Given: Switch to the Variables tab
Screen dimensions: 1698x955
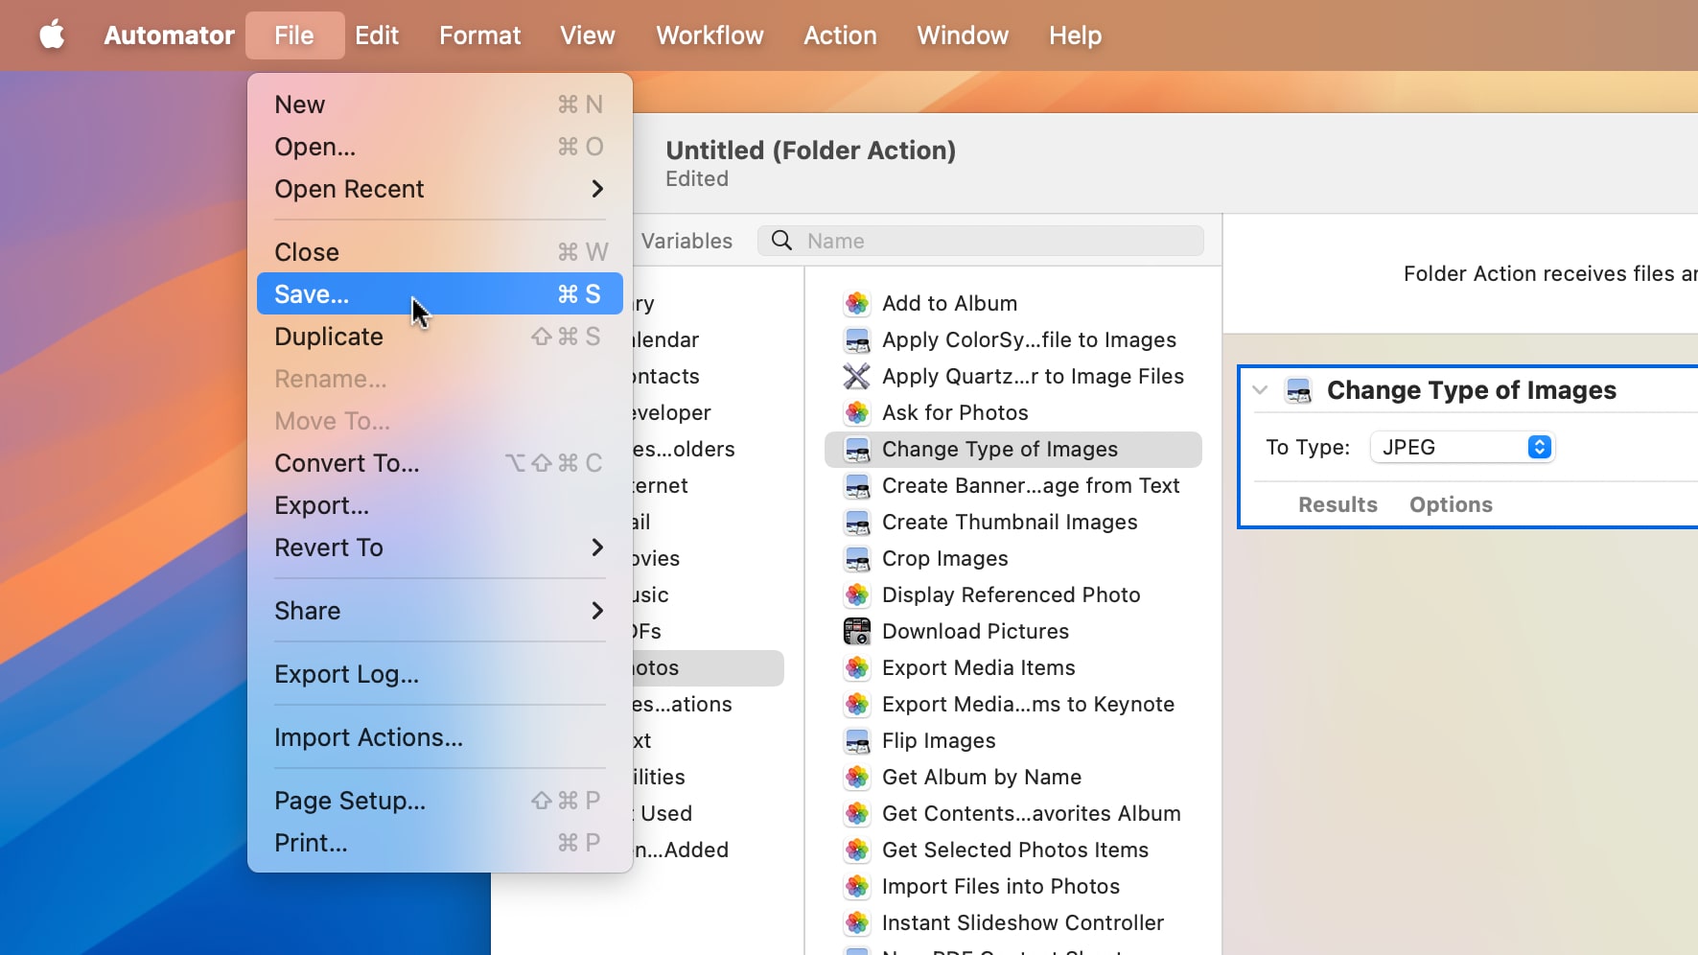Looking at the screenshot, I should point(686,241).
